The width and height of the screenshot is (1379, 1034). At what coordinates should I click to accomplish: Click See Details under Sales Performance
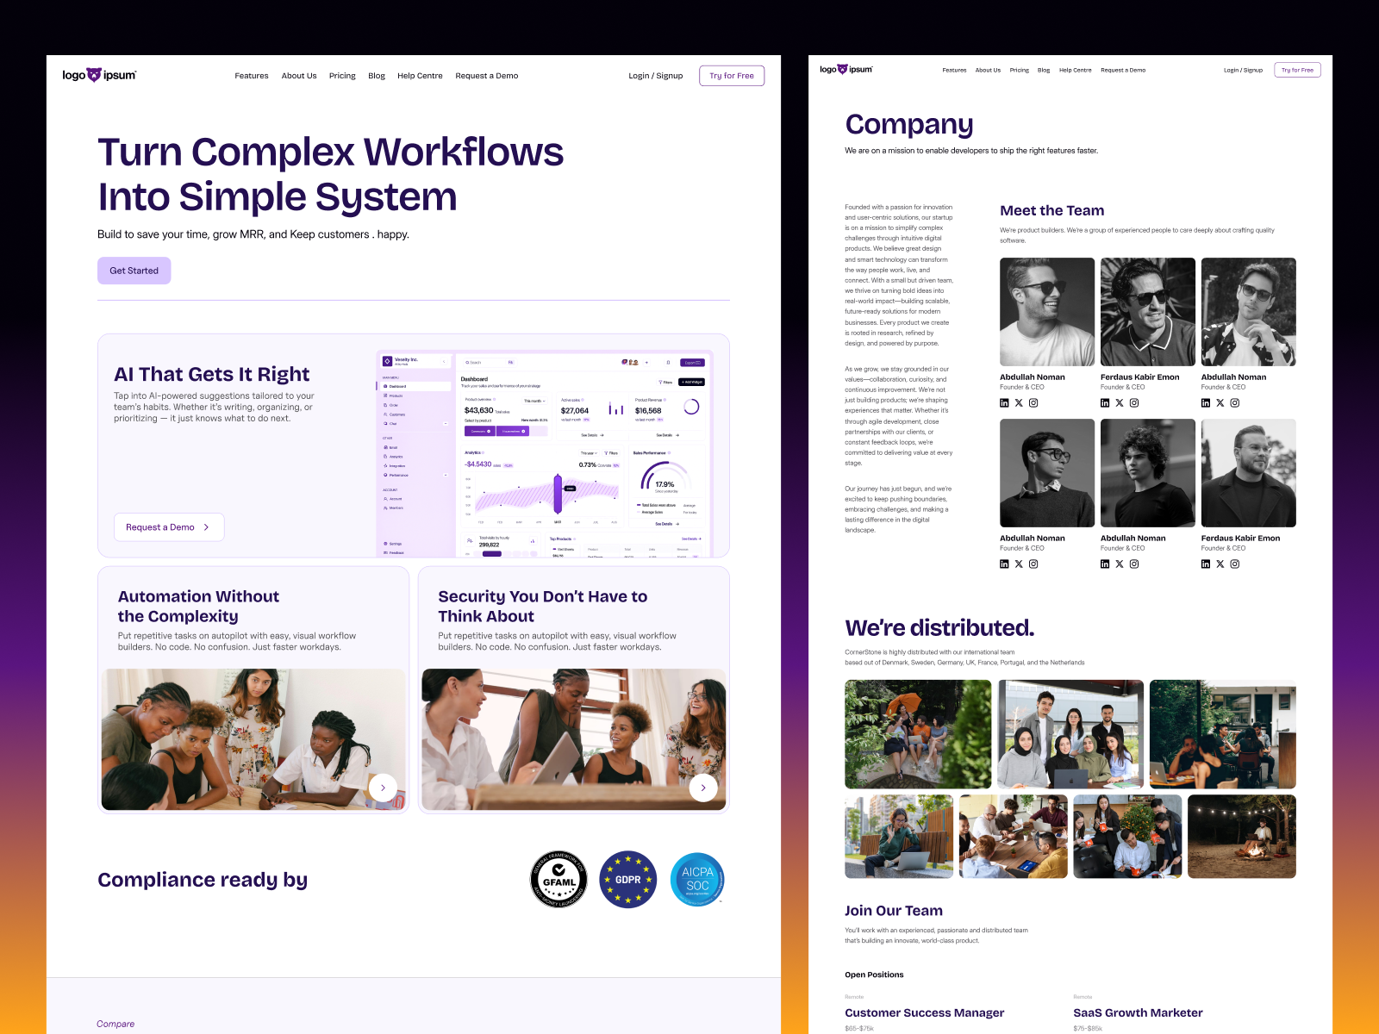667,524
